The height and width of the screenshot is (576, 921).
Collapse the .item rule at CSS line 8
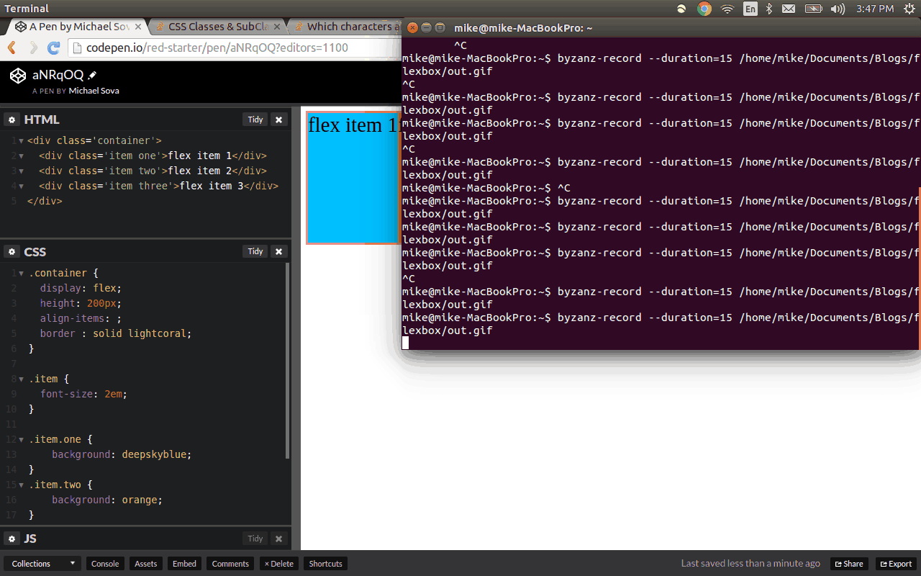(x=22, y=379)
